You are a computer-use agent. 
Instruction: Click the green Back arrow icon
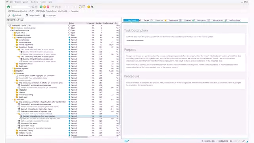[x=41, y=7]
